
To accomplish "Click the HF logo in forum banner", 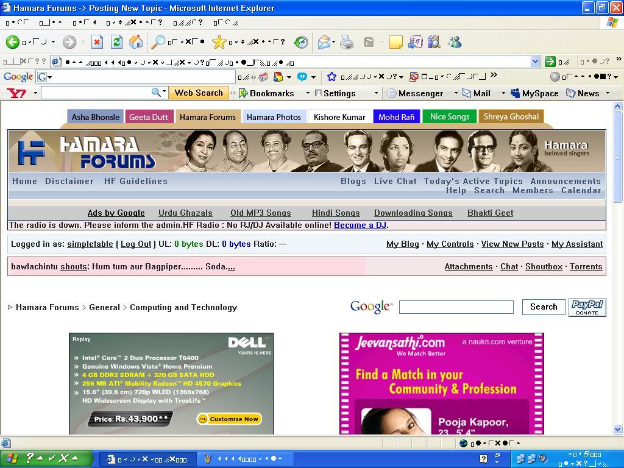I will (31, 152).
